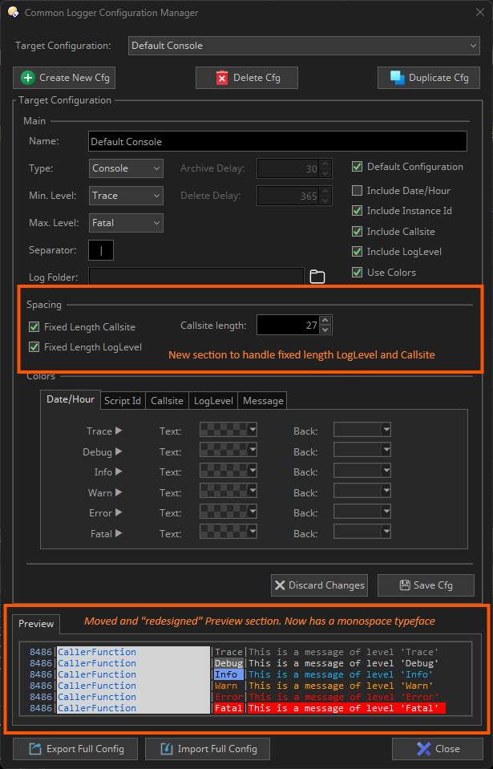Select the Callsite colors tab
This screenshot has height=769, width=493.
click(x=167, y=401)
